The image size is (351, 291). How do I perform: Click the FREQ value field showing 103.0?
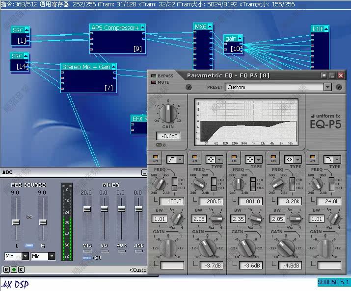pos(172,201)
